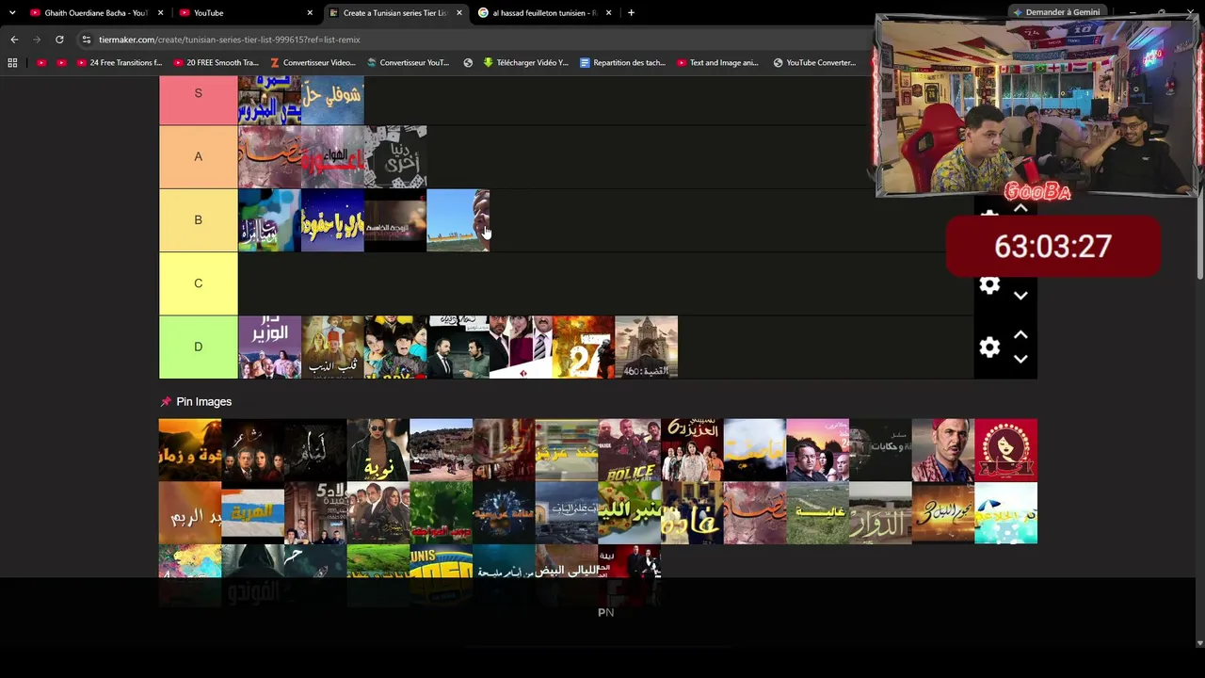Open the Text and Image ani... bookmark
The image size is (1205, 678).
click(x=717, y=63)
